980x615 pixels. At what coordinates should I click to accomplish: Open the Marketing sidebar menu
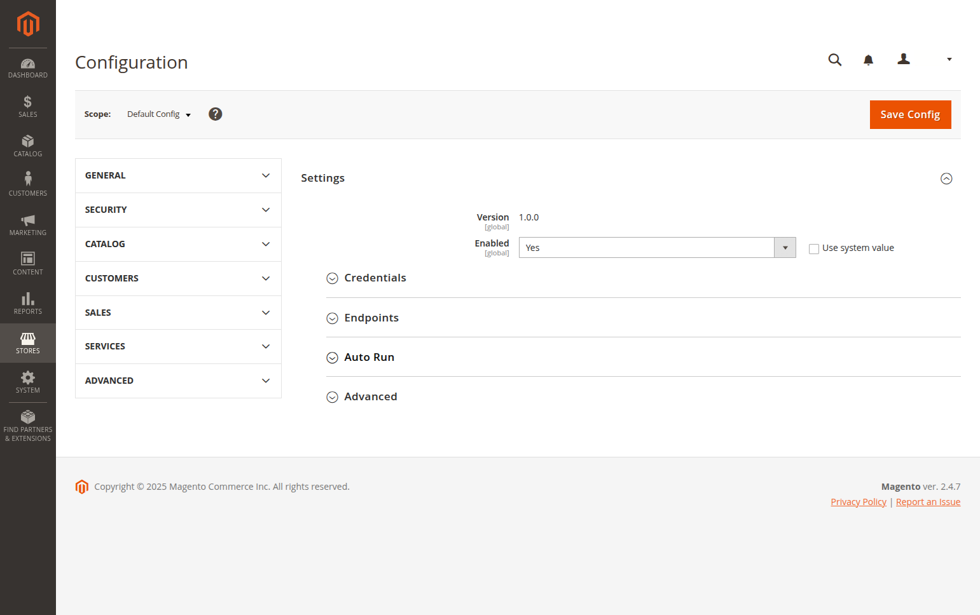tap(28, 225)
